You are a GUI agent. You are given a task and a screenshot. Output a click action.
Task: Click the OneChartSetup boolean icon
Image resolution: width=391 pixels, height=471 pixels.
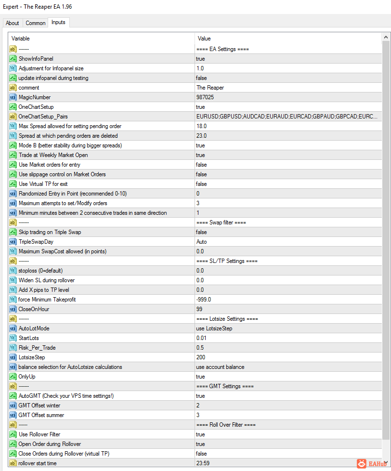(x=13, y=106)
